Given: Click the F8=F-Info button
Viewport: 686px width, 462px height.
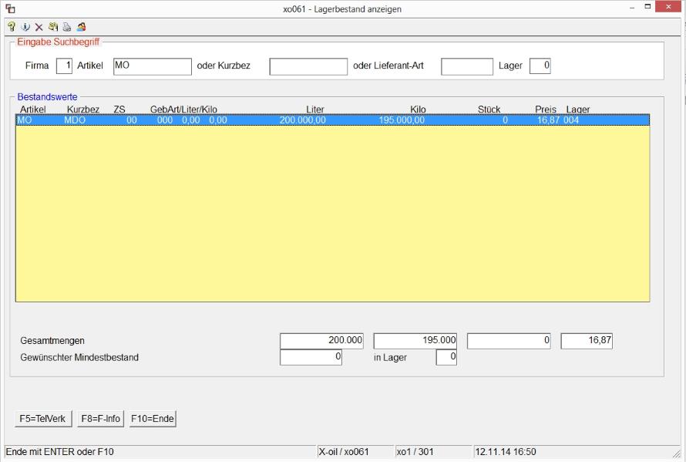Looking at the screenshot, I should (x=101, y=419).
